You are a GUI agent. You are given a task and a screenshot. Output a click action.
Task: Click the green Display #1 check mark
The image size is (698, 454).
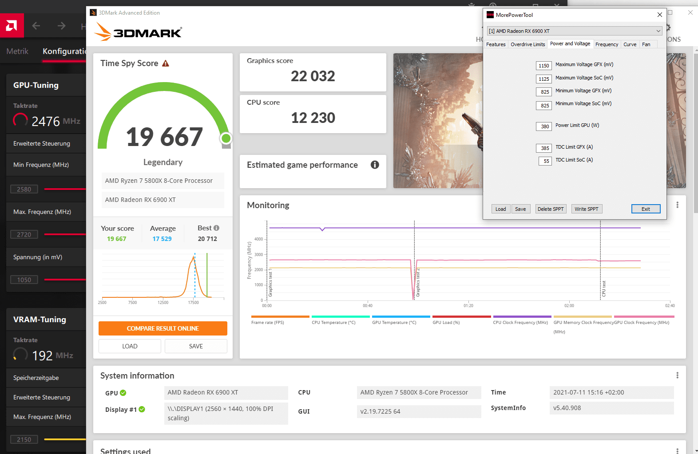coord(142,409)
